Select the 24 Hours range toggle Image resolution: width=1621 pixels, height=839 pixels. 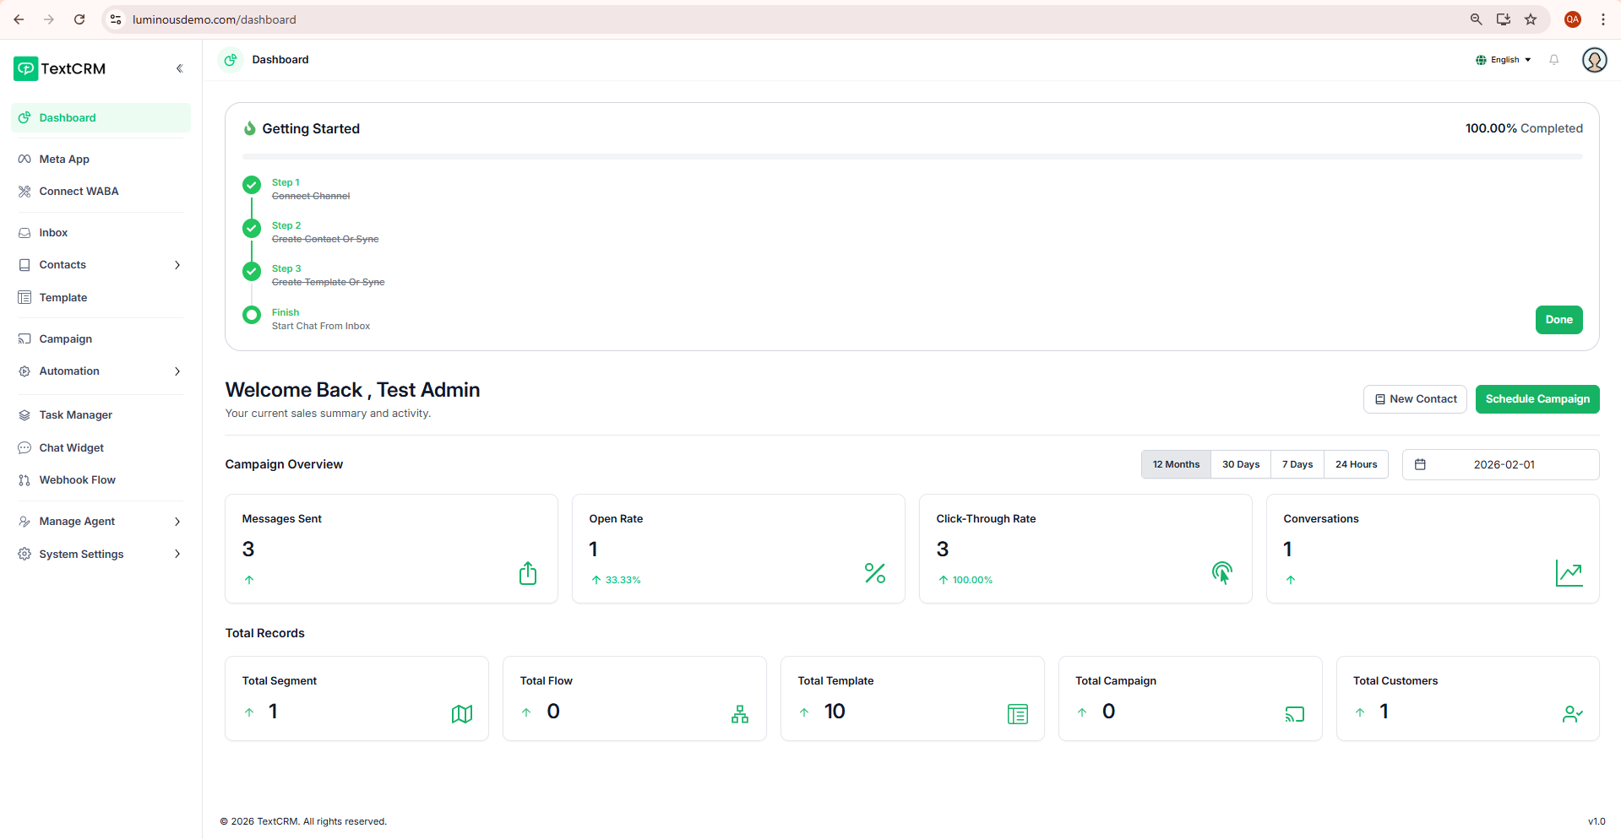[x=1356, y=464]
